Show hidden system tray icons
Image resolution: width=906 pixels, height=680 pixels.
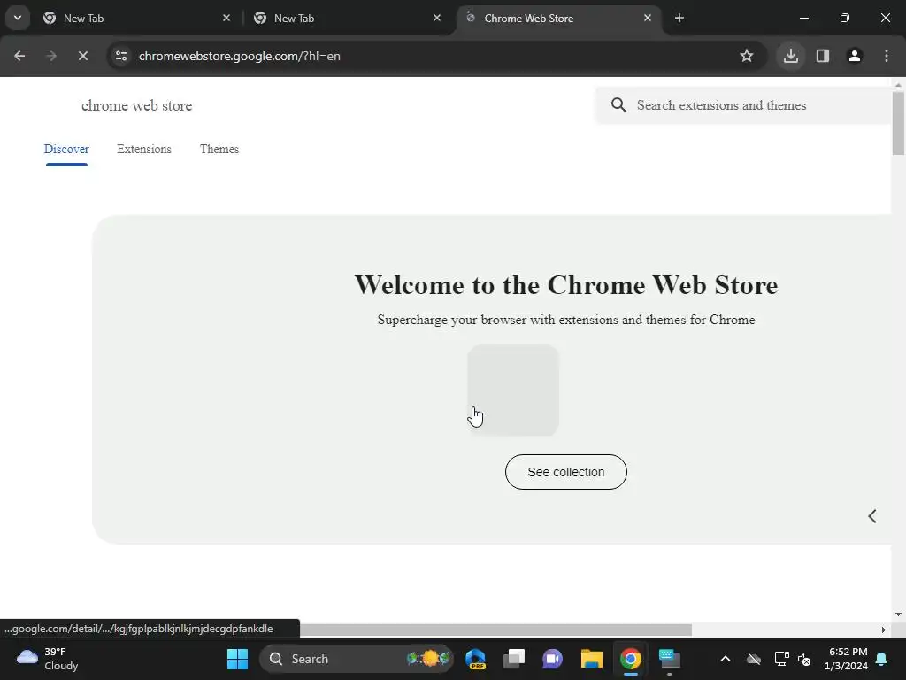(x=726, y=659)
